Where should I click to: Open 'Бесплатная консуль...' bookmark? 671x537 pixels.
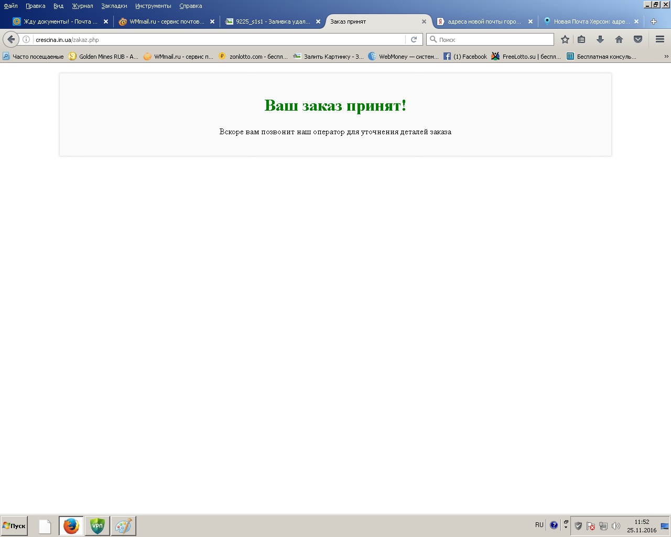(601, 57)
